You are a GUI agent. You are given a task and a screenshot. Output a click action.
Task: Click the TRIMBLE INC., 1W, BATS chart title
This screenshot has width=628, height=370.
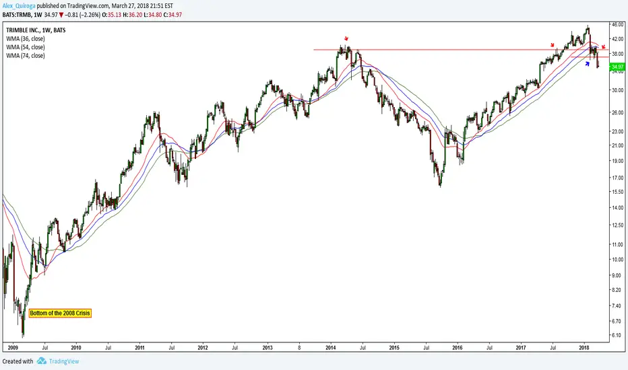click(36, 30)
